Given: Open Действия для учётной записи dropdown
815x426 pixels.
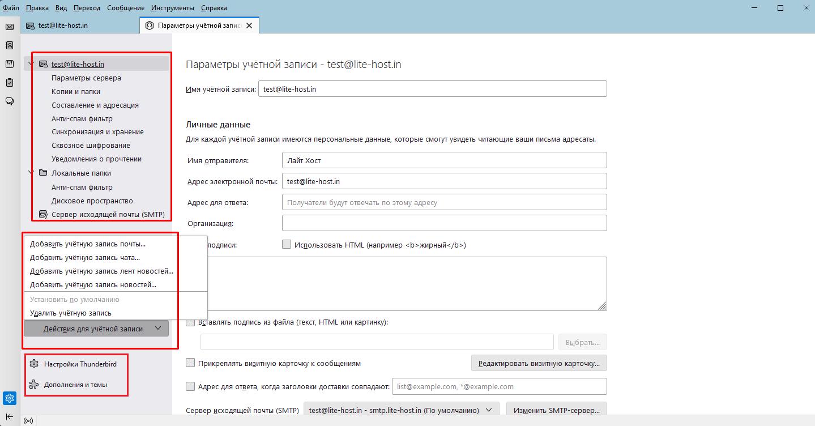Looking at the screenshot, I should 96,329.
